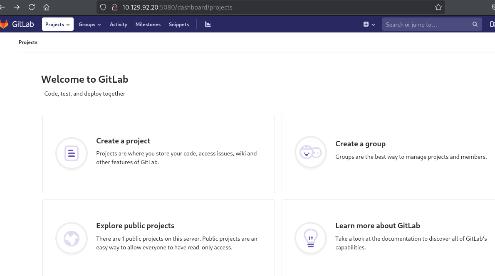Click the Create a group faces icon
The image size is (495, 276).
pyautogui.click(x=311, y=153)
